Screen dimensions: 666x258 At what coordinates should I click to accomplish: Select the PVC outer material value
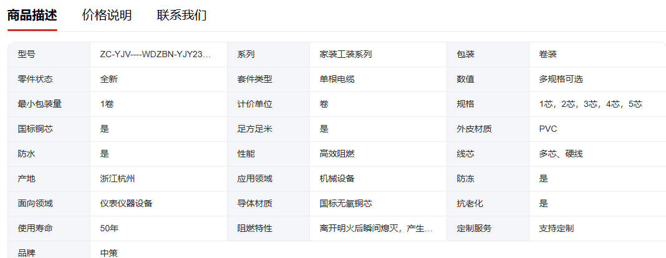[548, 129]
